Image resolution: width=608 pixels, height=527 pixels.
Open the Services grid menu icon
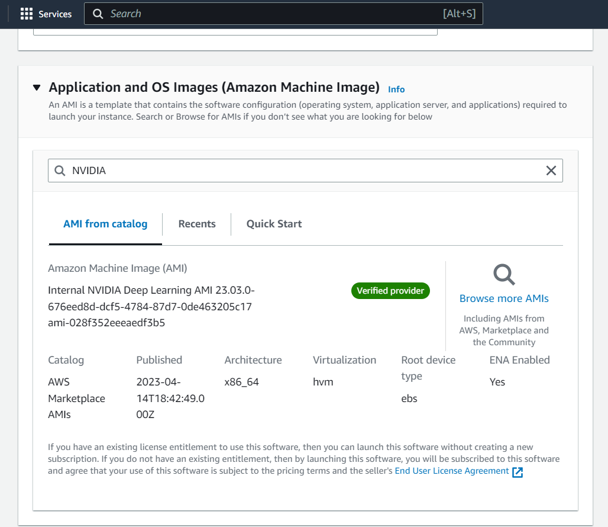pos(27,14)
